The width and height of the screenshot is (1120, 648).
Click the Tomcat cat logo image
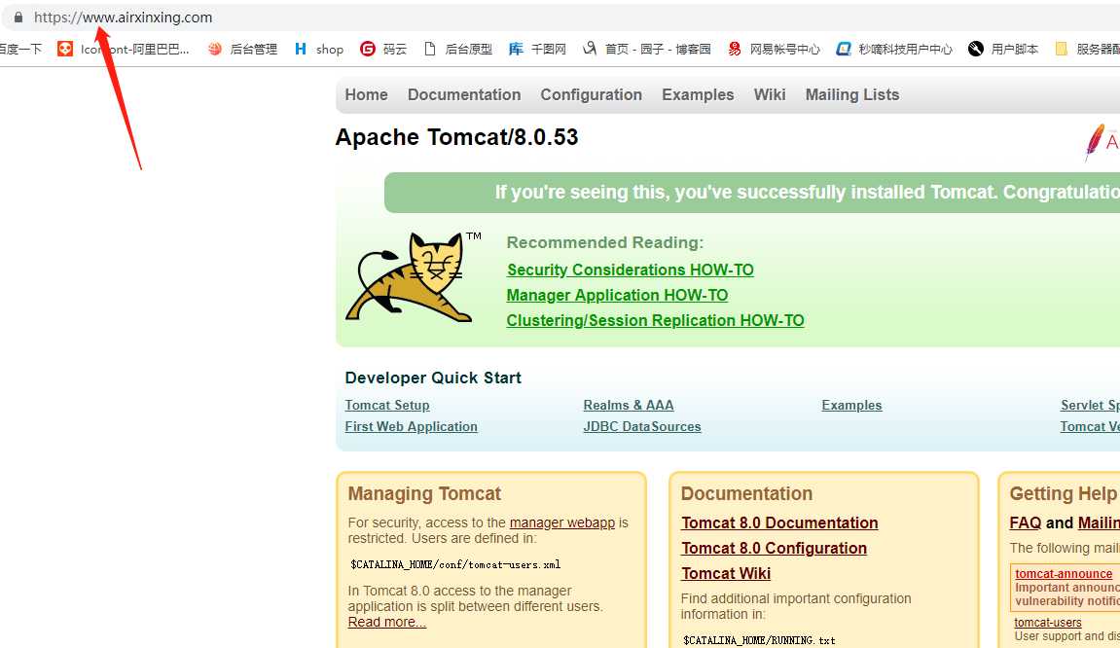pyautogui.click(x=413, y=275)
